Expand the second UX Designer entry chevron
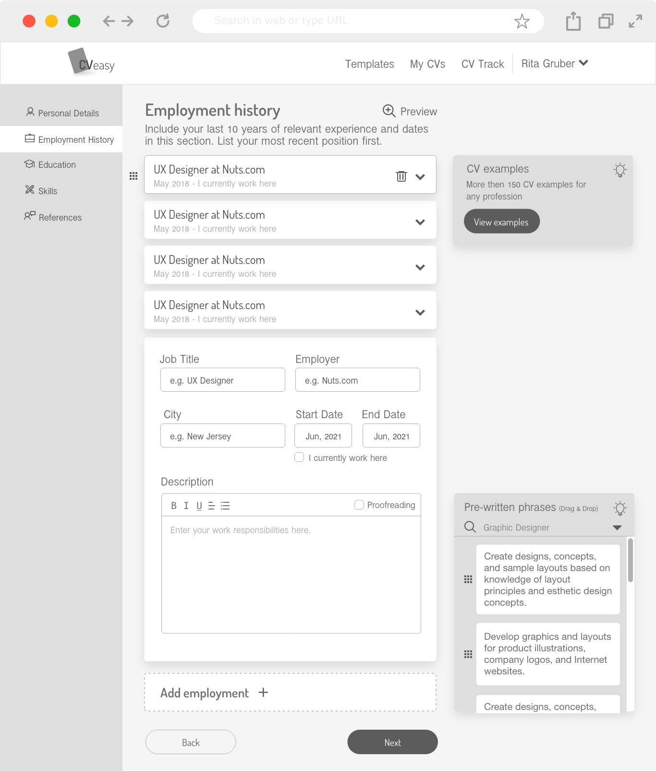 tap(420, 222)
